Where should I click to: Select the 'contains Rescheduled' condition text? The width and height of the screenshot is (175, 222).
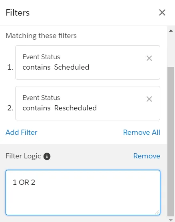tap(60, 108)
